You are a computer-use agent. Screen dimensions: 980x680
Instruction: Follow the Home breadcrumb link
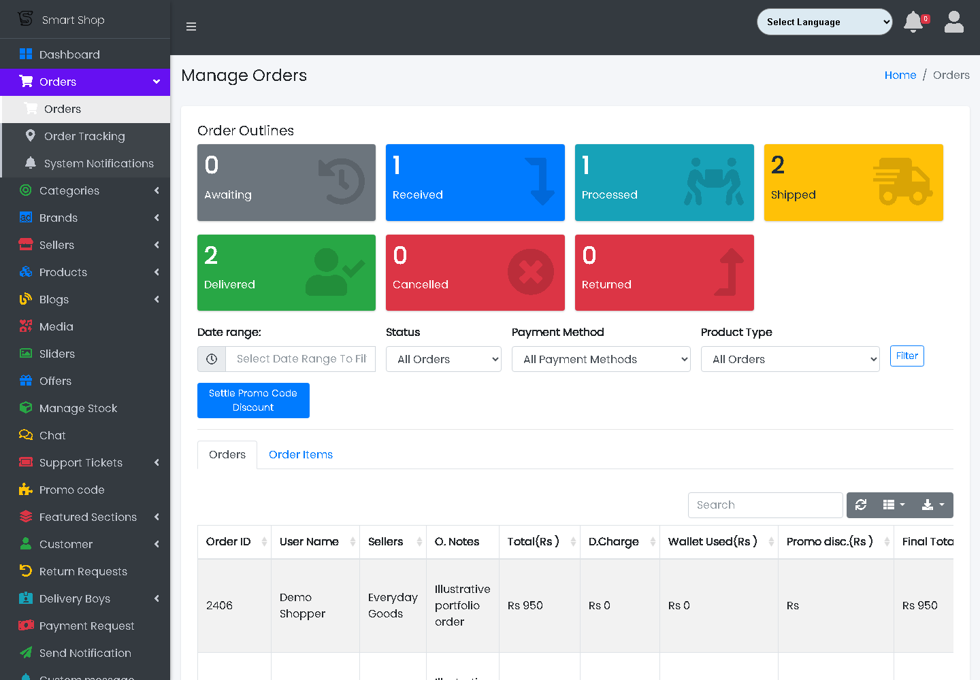click(x=900, y=75)
